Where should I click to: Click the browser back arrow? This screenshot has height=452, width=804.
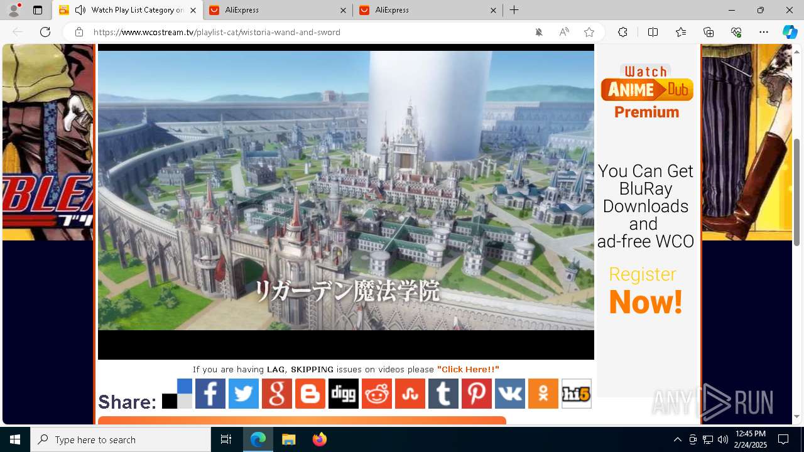coord(18,32)
